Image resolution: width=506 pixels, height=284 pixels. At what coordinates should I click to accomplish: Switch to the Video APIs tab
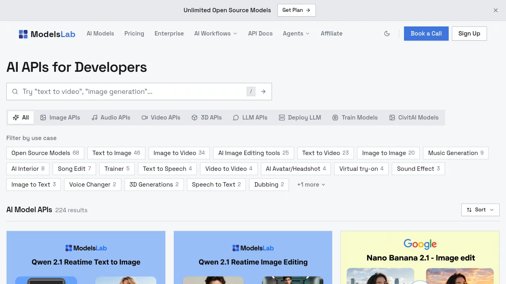click(x=161, y=118)
